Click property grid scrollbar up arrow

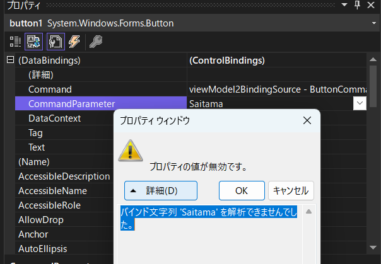pos(373,59)
